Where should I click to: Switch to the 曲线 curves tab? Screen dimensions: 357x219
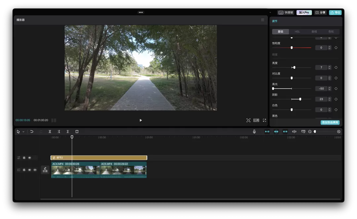(x=314, y=32)
